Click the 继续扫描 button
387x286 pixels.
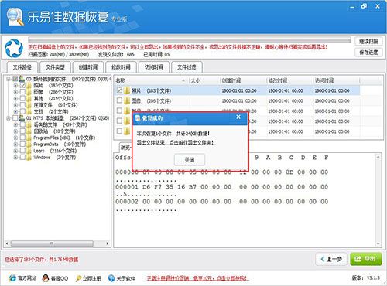(x=368, y=41)
